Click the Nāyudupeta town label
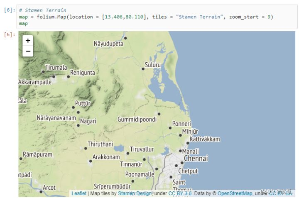Screen dimensions: 299x198 pos(108,44)
